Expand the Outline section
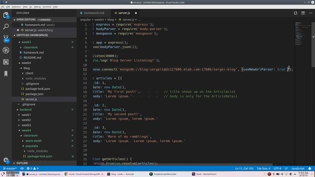The height and width of the screenshot is (177, 315). 22,163
